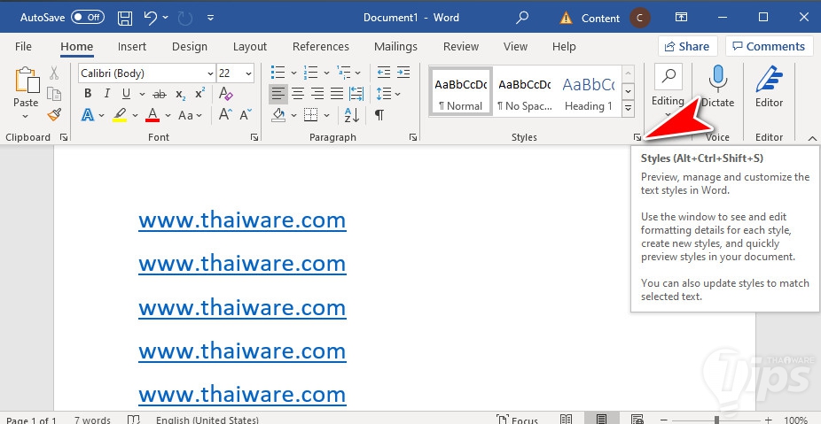The image size is (821, 424).
Task: Apply strikethrough formatting
Action: (x=160, y=94)
